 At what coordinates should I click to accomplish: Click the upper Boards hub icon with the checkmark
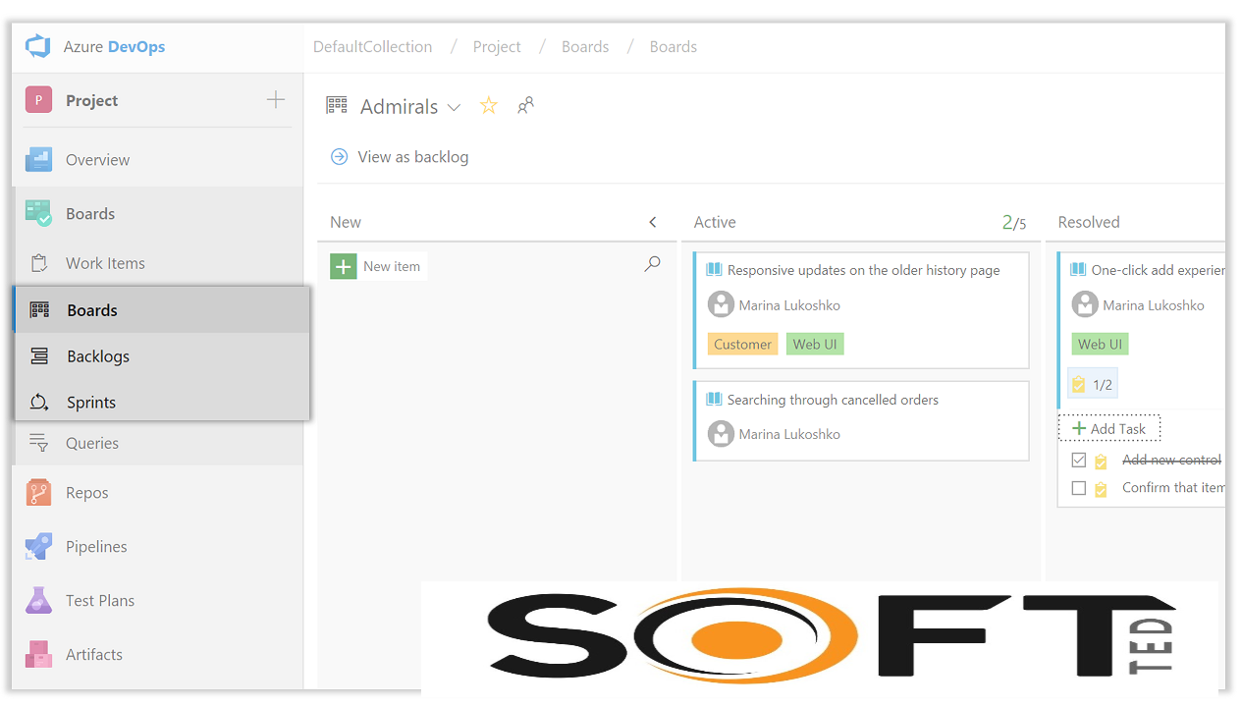click(x=38, y=213)
